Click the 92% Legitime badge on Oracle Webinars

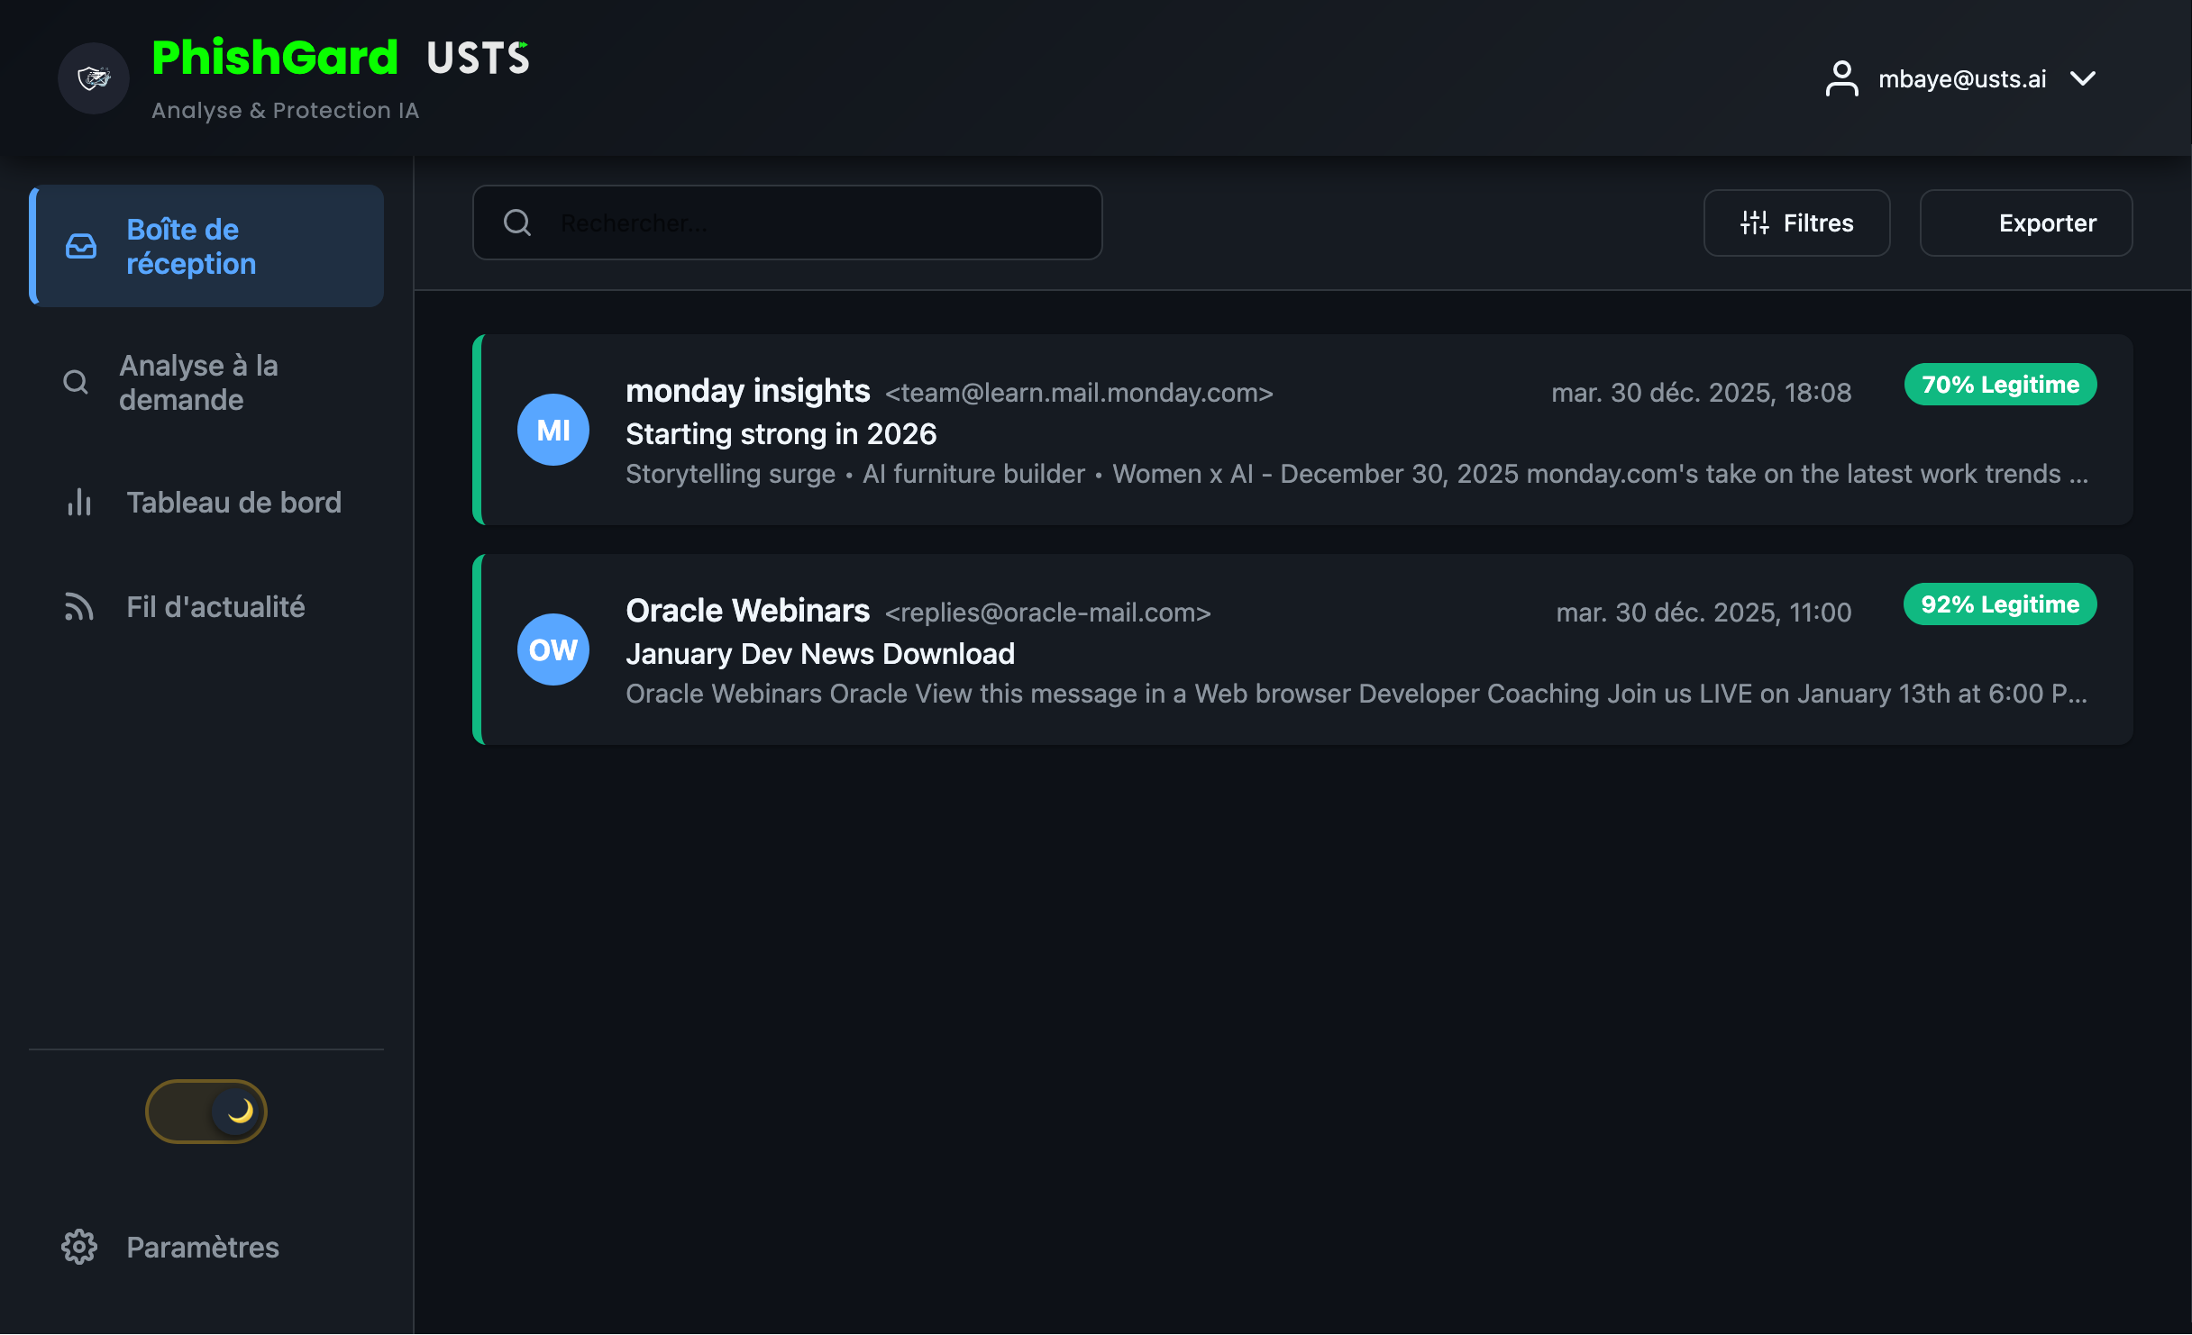click(2000, 604)
